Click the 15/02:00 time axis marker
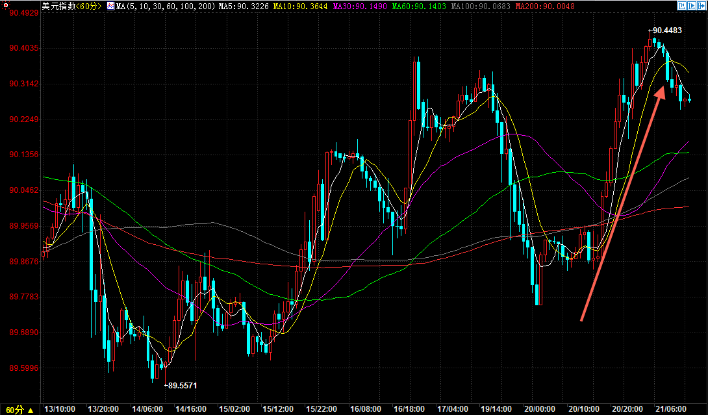The height and width of the screenshot is (415, 708). (x=234, y=409)
